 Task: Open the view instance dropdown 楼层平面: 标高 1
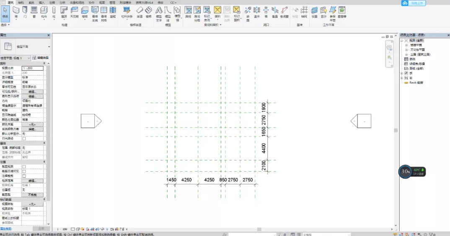pos(16,58)
